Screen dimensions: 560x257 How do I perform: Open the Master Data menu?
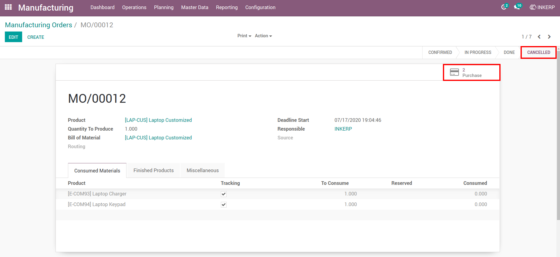(x=195, y=7)
